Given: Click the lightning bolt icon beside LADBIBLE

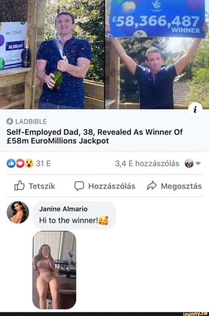Looking at the screenshot, I should pos(9,122).
